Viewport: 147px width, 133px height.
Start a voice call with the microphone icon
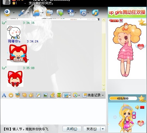coord(22,13)
